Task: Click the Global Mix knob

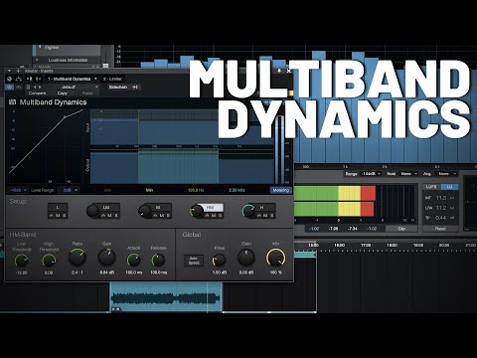Action: [275, 258]
